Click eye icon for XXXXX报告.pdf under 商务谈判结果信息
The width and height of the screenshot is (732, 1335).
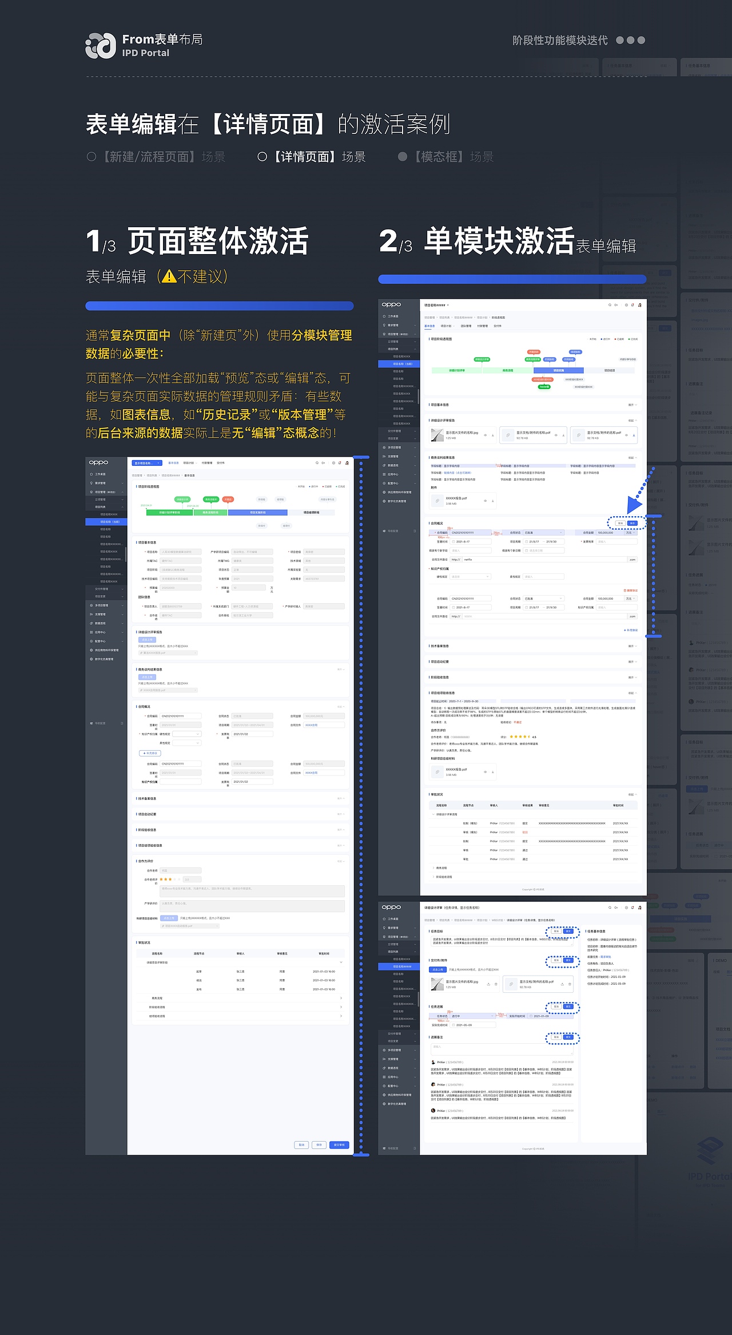[x=485, y=501]
